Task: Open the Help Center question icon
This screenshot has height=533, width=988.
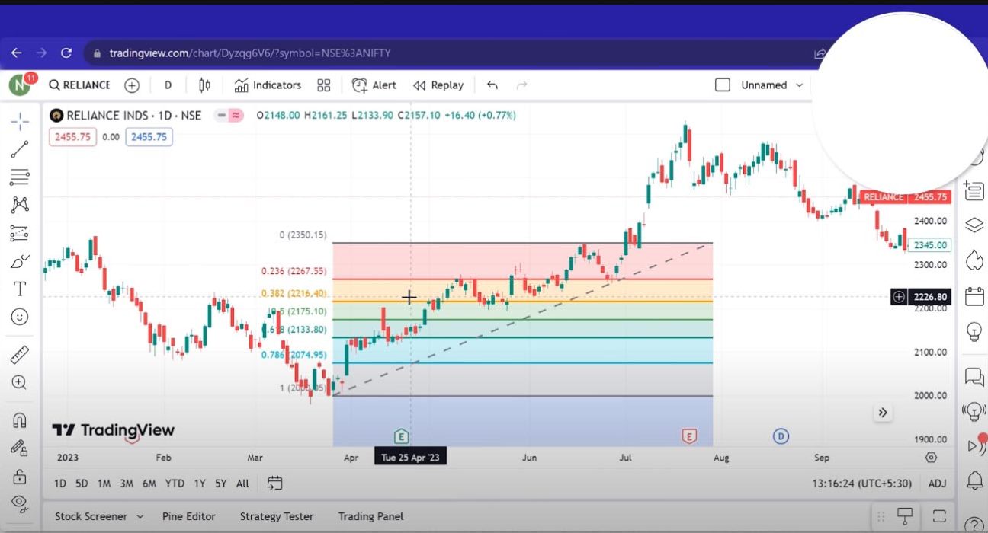Action: tap(974, 525)
